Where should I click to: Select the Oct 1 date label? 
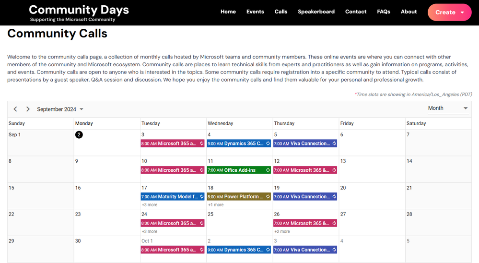point(147,241)
